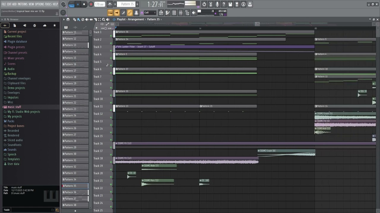Toggle typing keyboard to piano button
Screen dimensions: 380x213
point(110,13)
